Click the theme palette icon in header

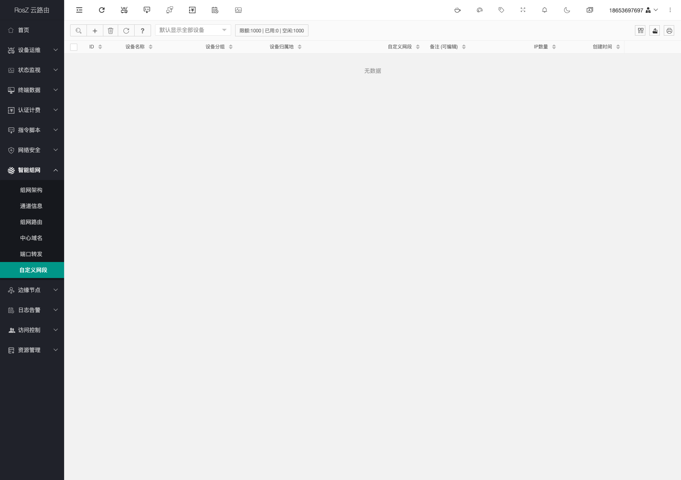coord(480,10)
